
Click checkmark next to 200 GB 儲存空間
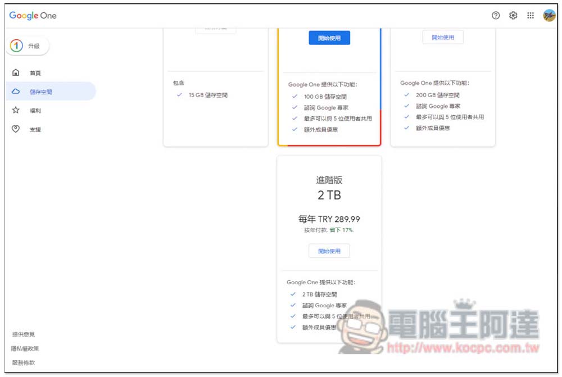[406, 95]
